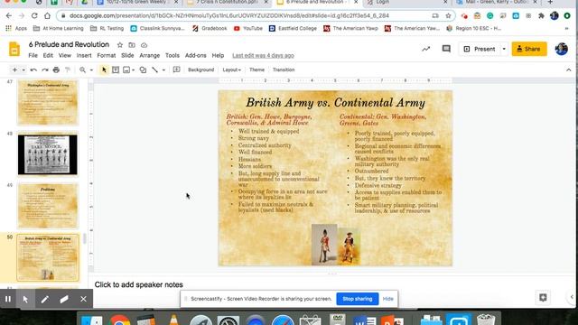Open the line type dropdown arrow
The width and height of the screenshot is (578, 325).
[x=163, y=70]
